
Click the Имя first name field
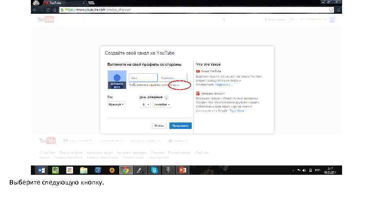pyautogui.click(x=143, y=78)
